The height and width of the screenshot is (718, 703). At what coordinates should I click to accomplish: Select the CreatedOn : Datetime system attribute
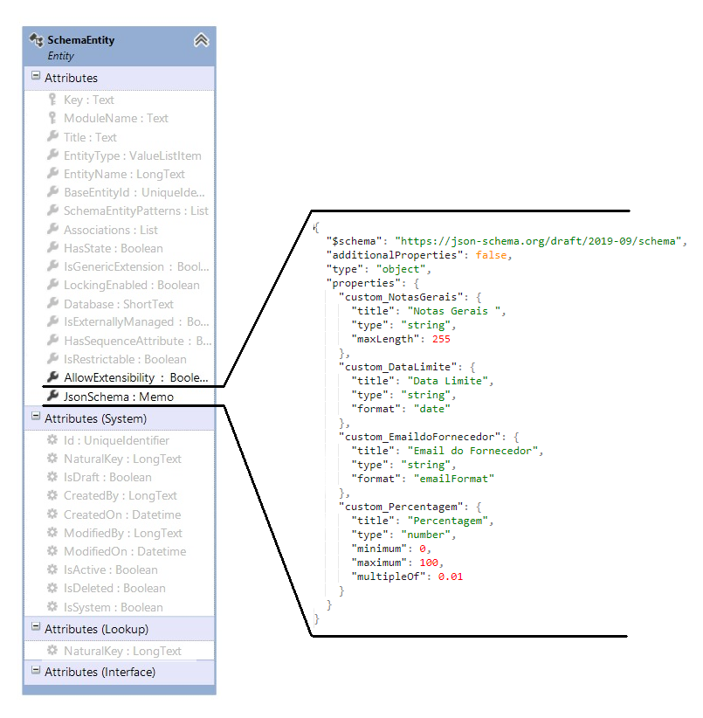(x=122, y=514)
